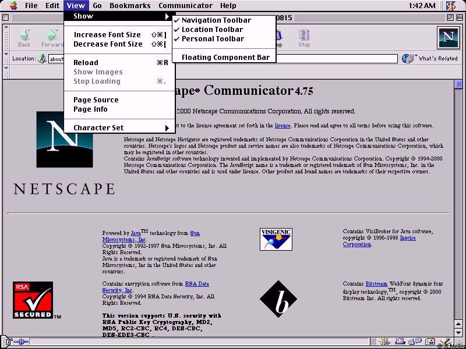Viewport: 466px width, 349px height.
Task: Click the Stop traffic-light toolbar button
Action: point(304,38)
